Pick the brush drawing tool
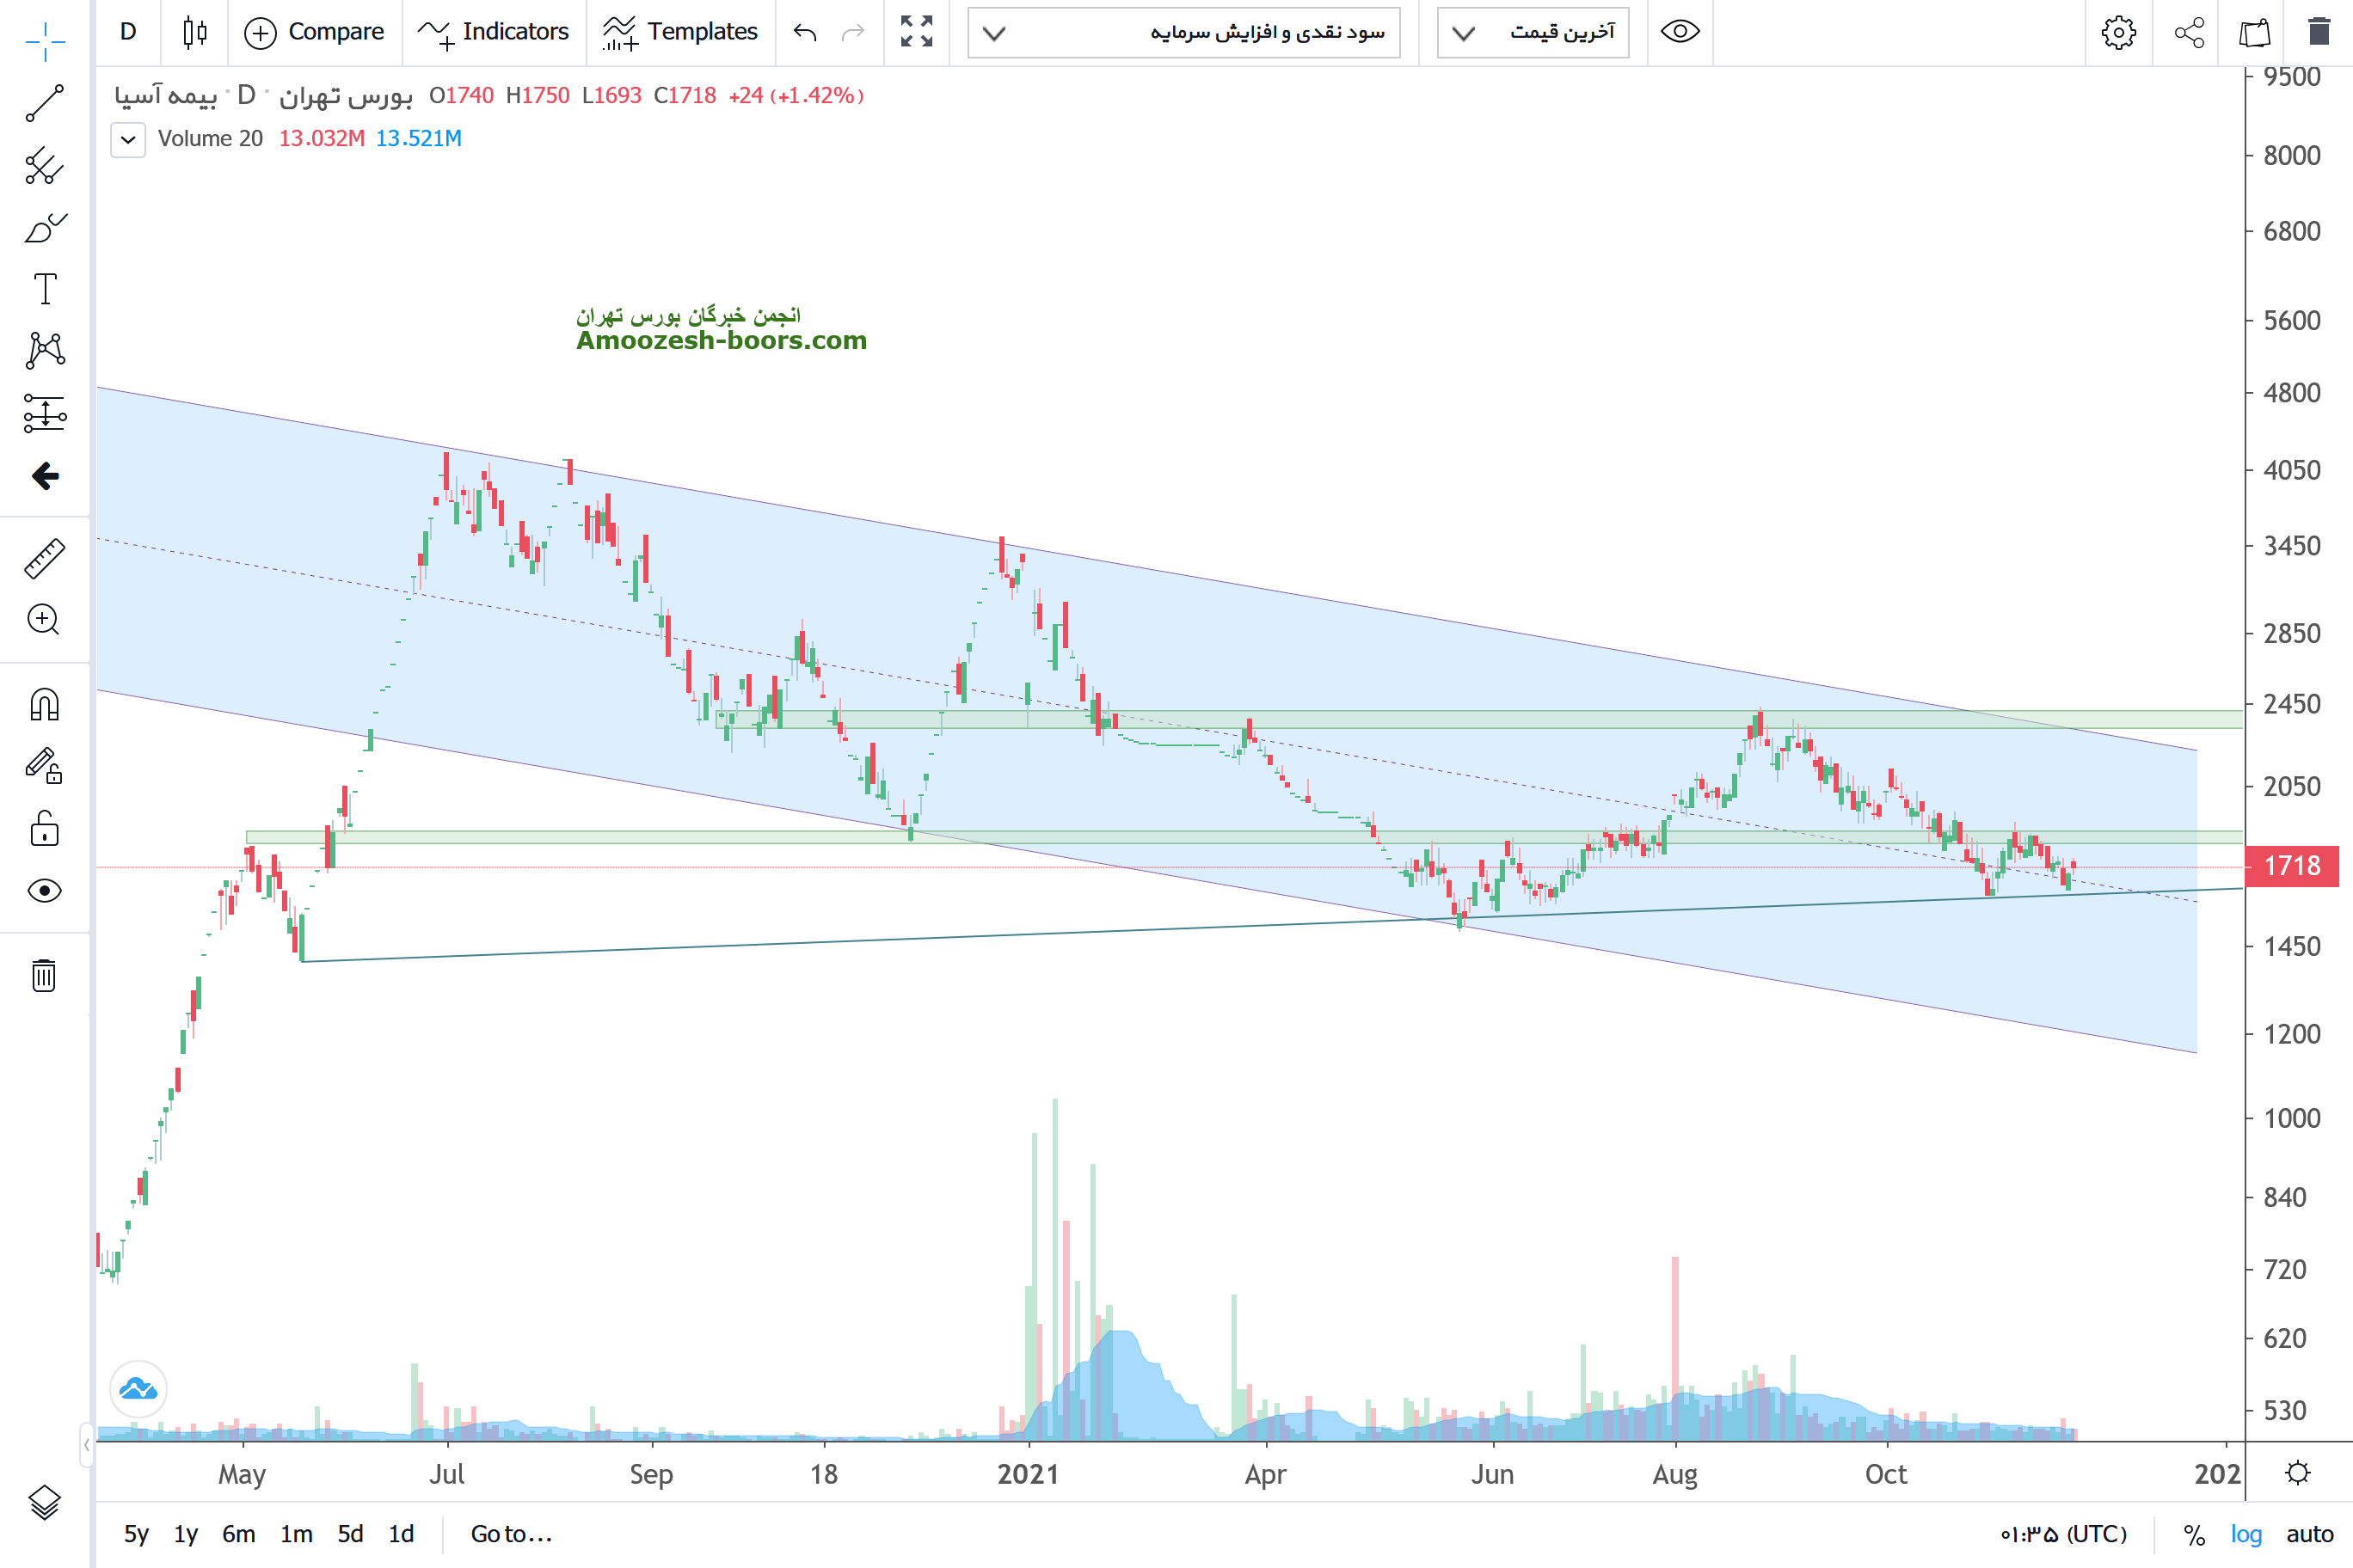Viewport: 2353px width, 1568px height. (44, 228)
